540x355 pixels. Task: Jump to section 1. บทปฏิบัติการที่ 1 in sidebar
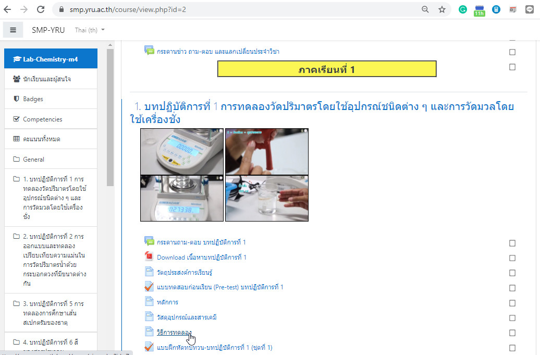(51, 198)
